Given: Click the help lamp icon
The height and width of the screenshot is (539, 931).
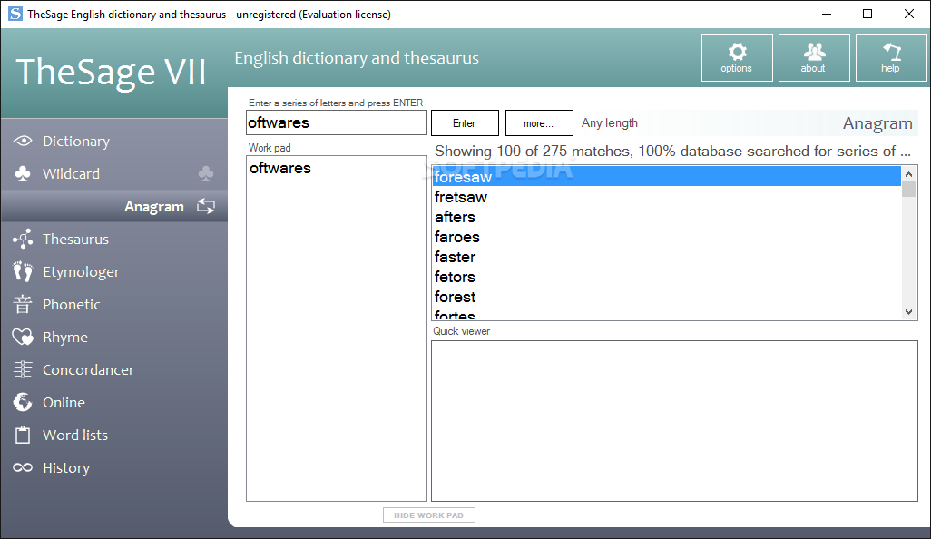Looking at the screenshot, I should pos(891,52).
